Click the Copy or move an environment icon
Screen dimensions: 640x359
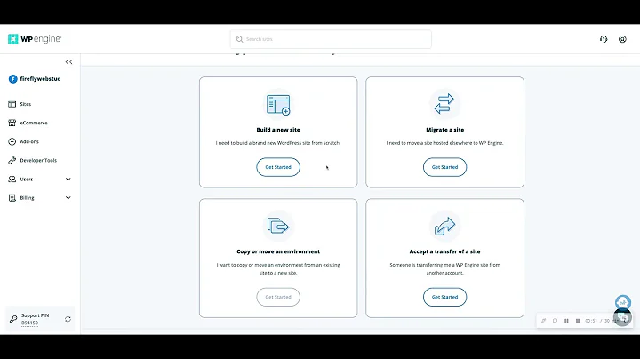click(x=278, y=226)
